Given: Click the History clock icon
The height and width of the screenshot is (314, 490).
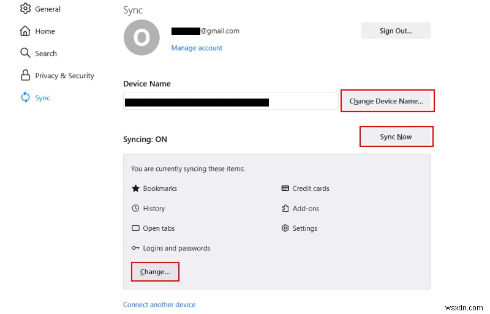Looking at the screenshot, I should pyautogui.click(x=135, y=208).
